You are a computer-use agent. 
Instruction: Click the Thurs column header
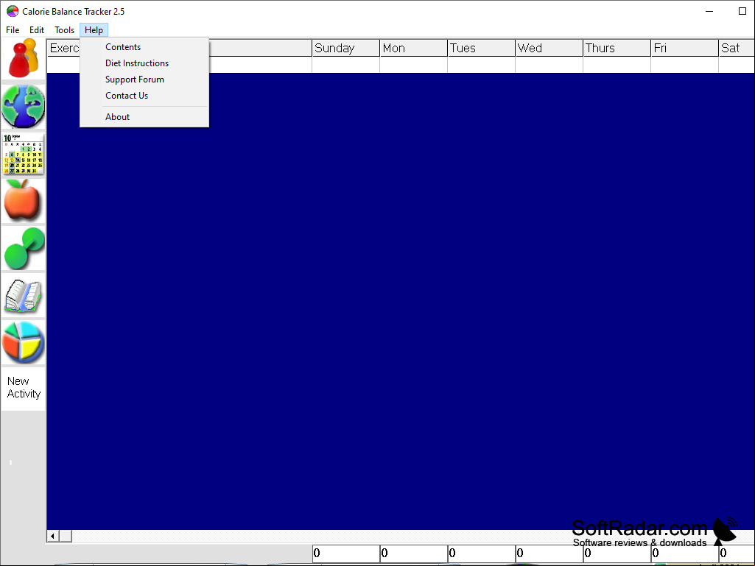617,48
